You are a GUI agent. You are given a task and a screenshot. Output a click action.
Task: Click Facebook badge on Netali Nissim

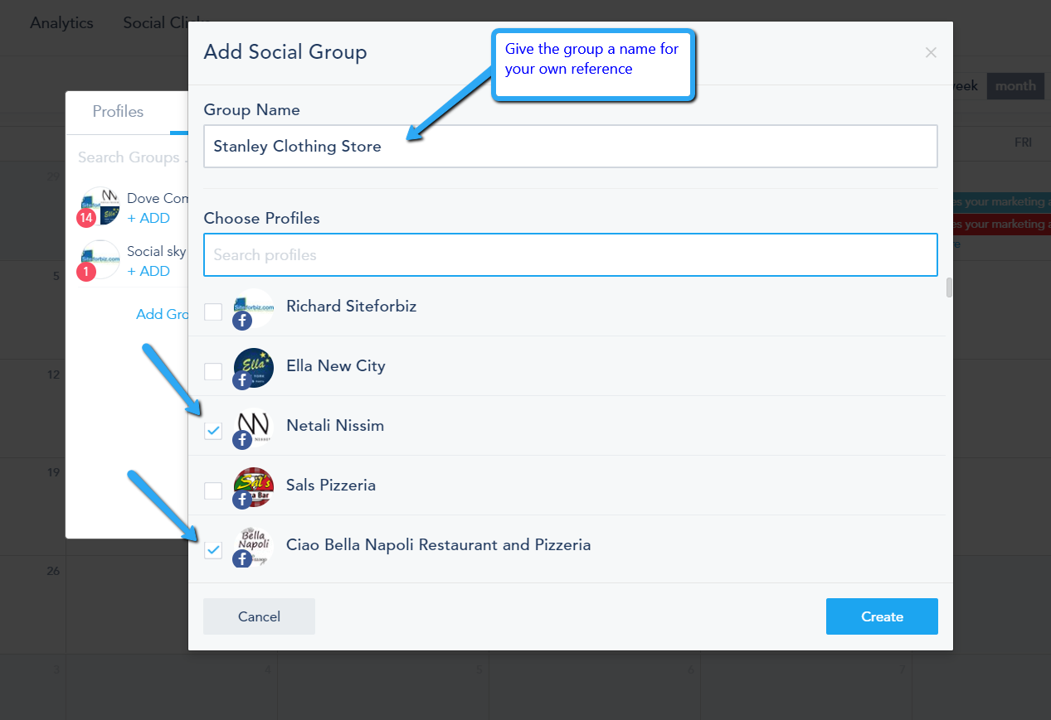pyautogui.click(x=242, y=440)
